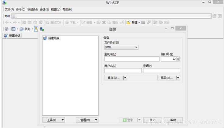The height and width of the screenshot is (128, 224).
Task: Click the open terminal console icon
Action: tap(143, 22)
